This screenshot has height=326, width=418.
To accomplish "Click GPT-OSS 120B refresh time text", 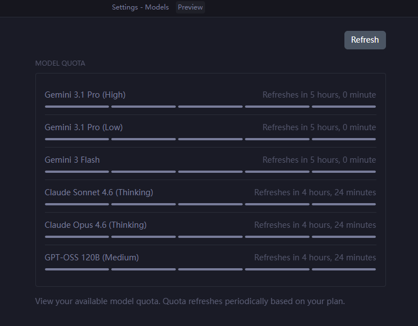I will (x=315, y=258).
